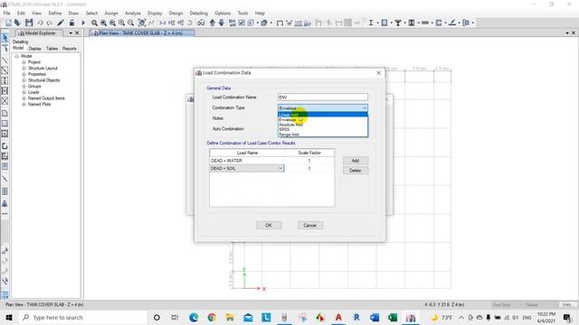
Task: Click the New Model icon in toolbar
Action: [x=8, y=23]
